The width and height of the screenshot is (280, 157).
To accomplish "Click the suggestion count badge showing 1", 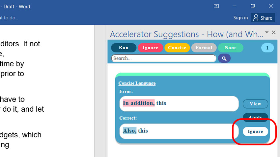I will 267,48.
